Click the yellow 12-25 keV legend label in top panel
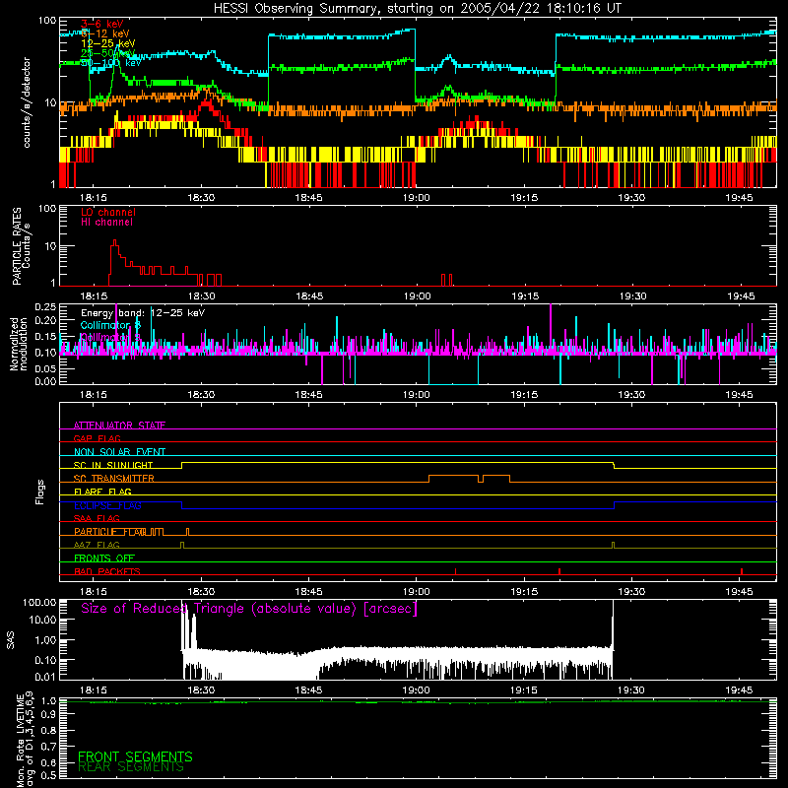788x788 pixels. [108, 43]
